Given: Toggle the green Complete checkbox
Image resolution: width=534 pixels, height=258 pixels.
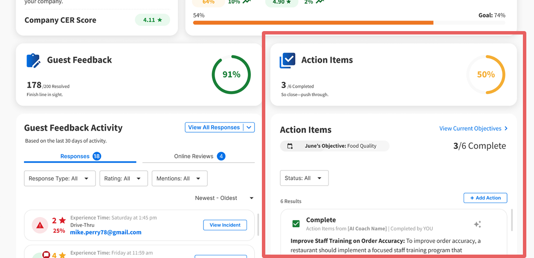Looking at the screenshot, I should 296,224.
